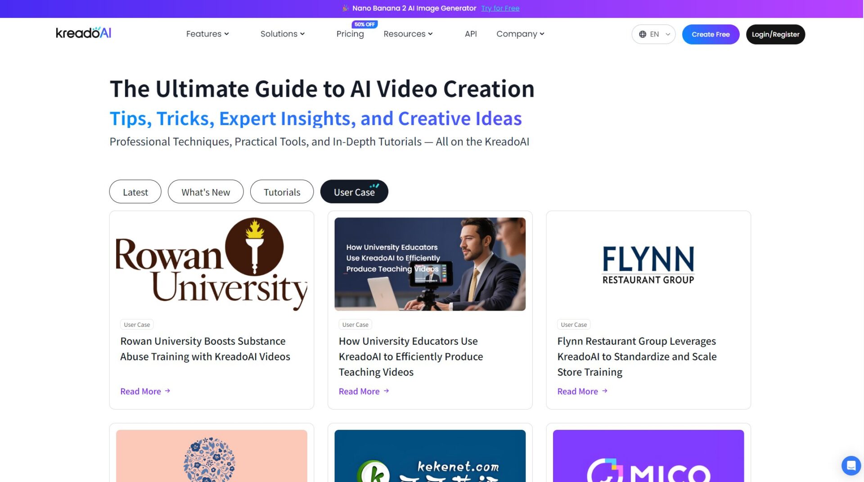Expand the Company dropdown menu
Image resolution: width=864 pixels, height=482 pixels.
[520, 34]
